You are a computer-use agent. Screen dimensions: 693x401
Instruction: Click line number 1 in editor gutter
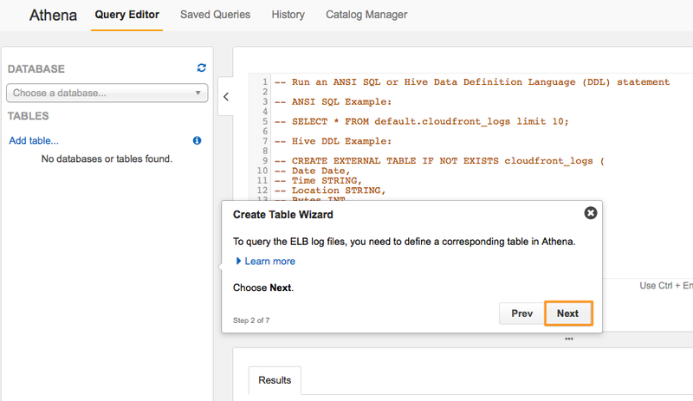pos(263,82)
